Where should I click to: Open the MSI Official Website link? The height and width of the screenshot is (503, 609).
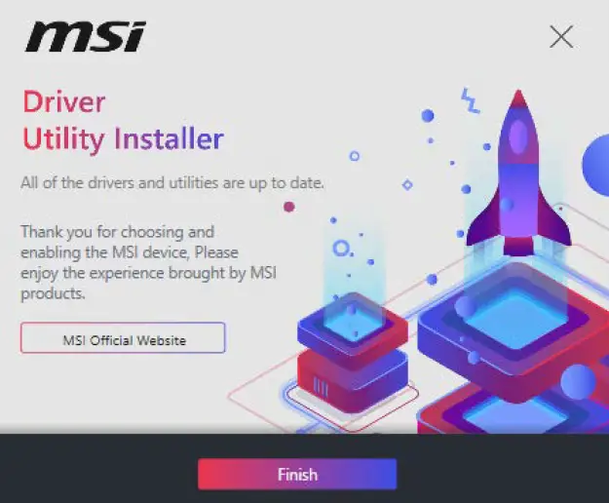click(123, 337)
